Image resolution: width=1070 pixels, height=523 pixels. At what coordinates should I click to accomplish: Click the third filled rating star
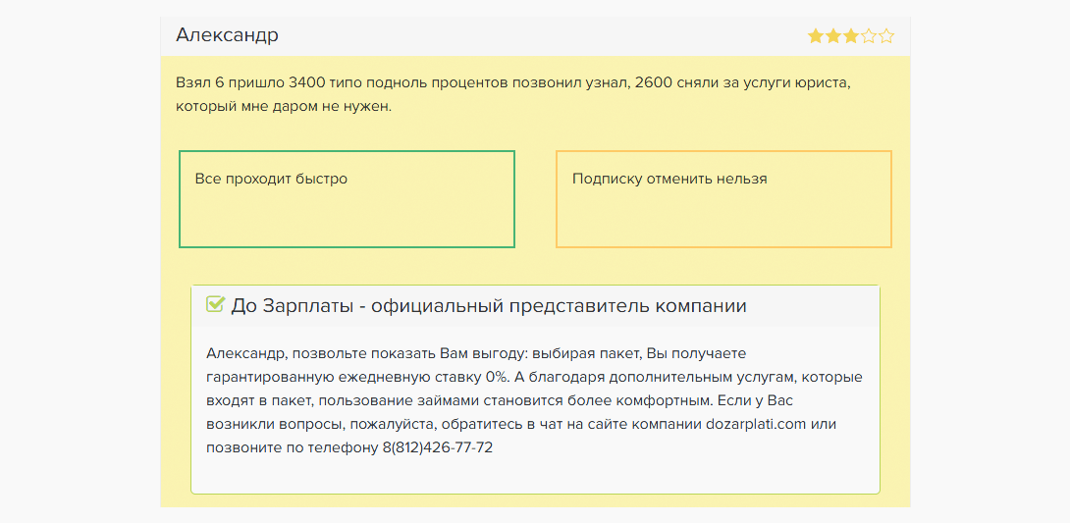point(850,36)
